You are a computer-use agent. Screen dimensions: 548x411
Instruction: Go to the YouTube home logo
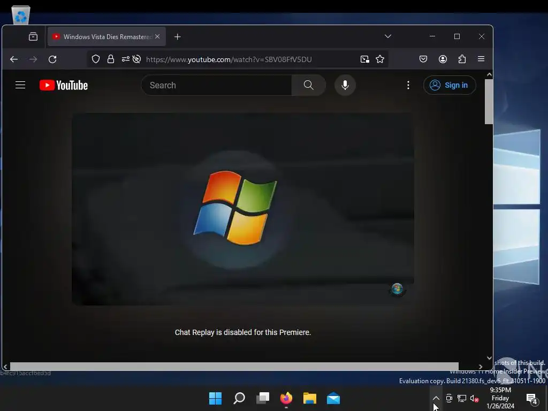(64, 85)
